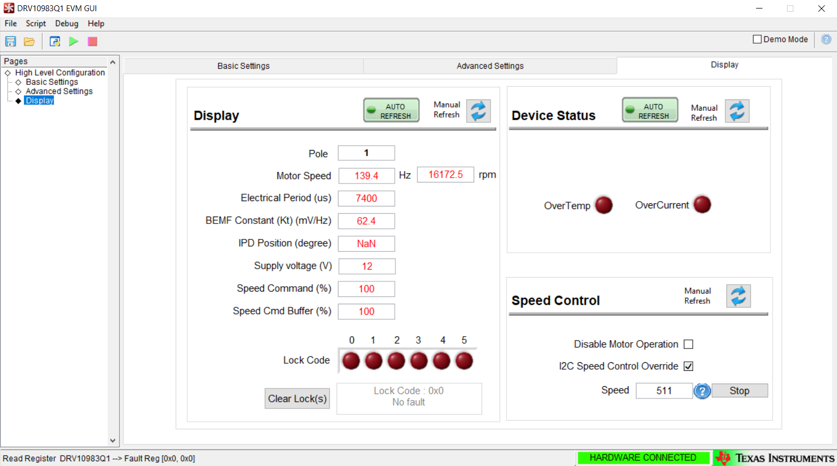This screenshot has width=837, height=466.
Task: Click Lock Code indicator 5
Action: click(464, 361)
